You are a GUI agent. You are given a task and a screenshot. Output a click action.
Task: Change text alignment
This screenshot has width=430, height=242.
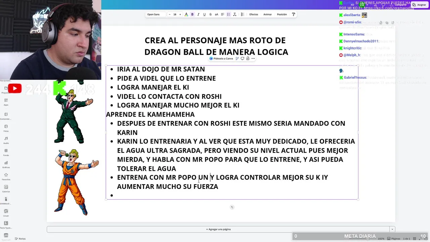tap(222, 14)
